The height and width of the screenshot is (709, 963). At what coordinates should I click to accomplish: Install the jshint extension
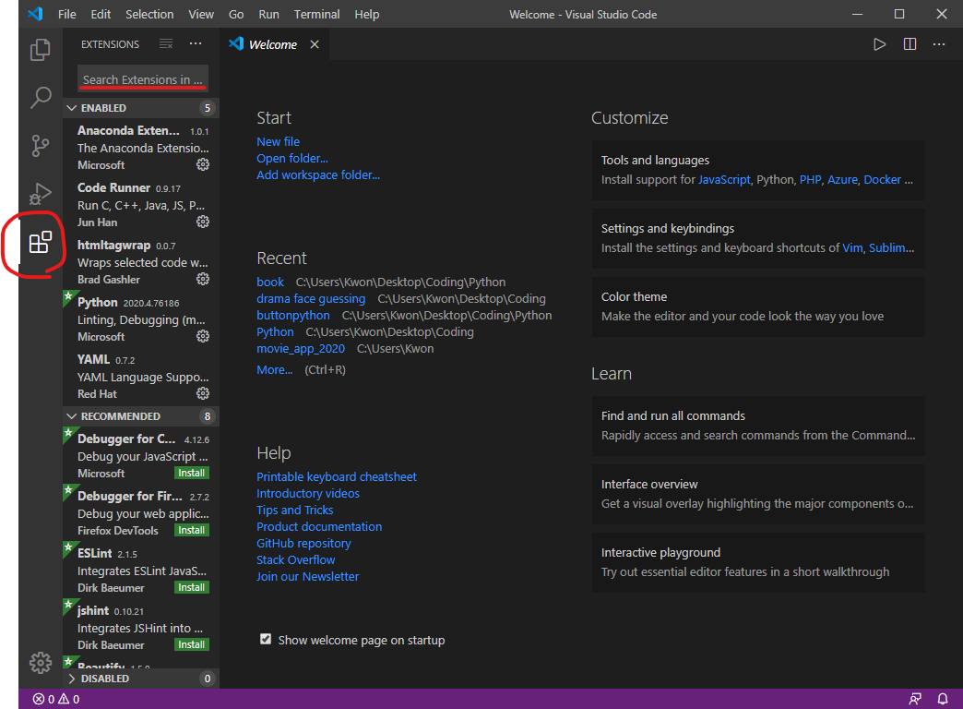[192, 644]
